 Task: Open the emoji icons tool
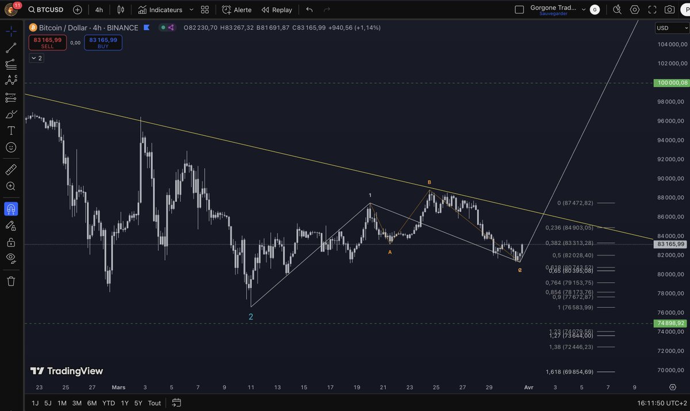(x=11, y=147)
